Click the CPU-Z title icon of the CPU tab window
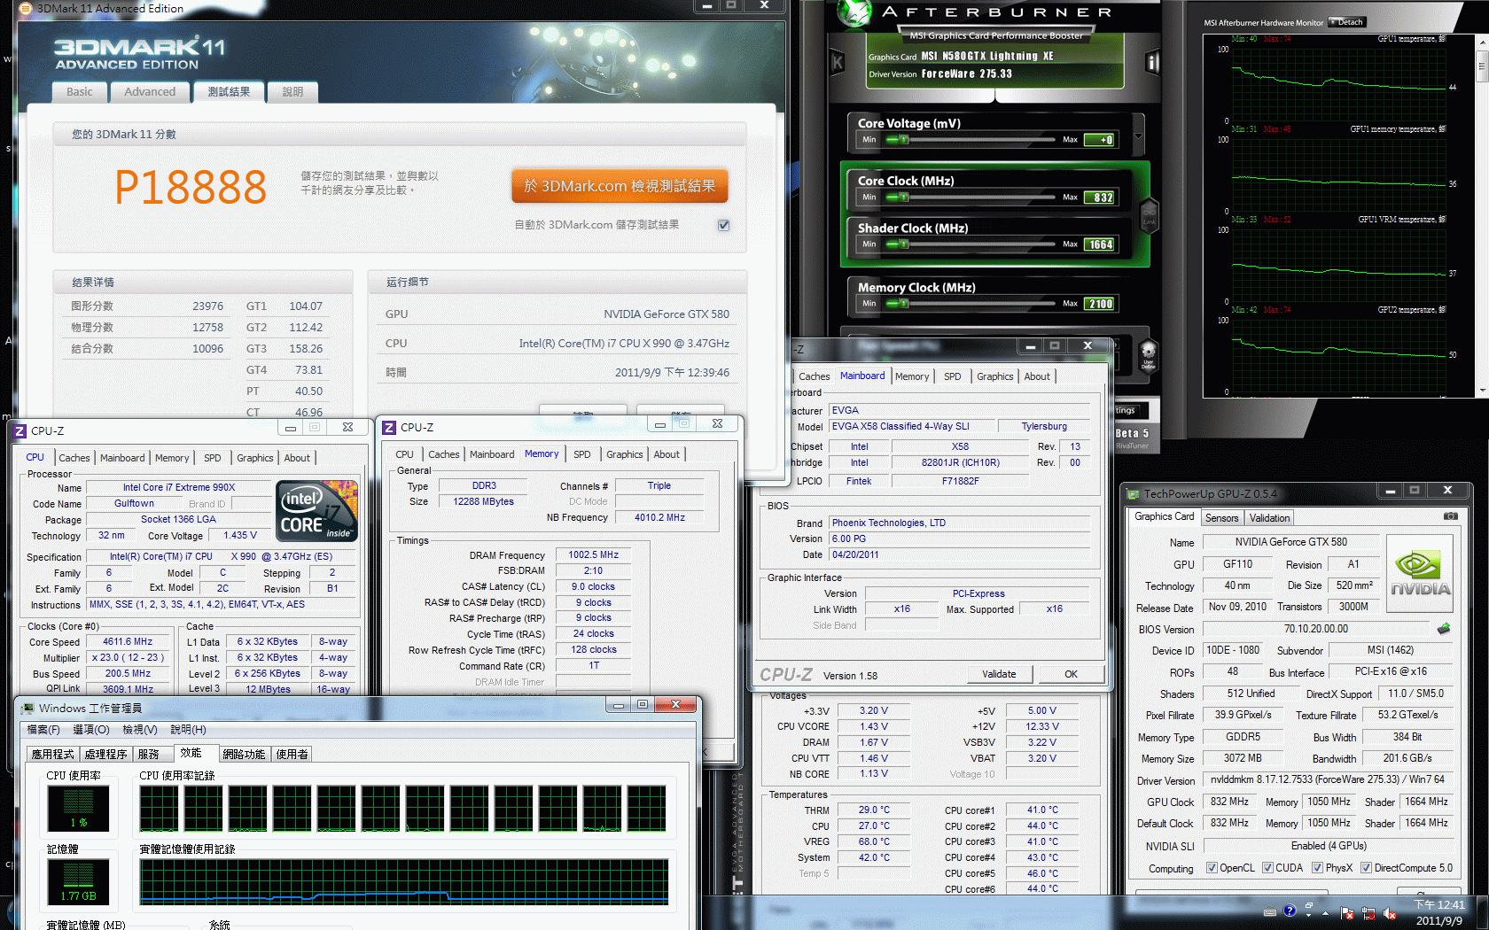 point(19,430)
